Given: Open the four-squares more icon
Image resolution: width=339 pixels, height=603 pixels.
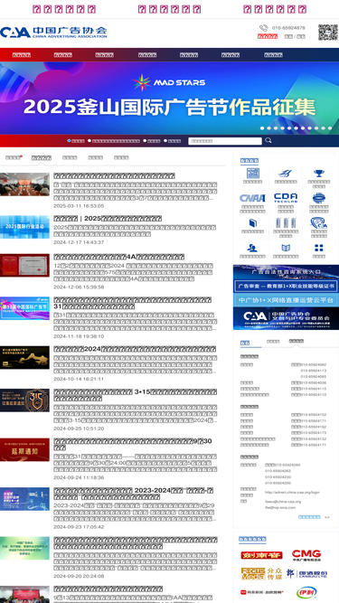Looking at the screenshot, I should tap(318, 248).
